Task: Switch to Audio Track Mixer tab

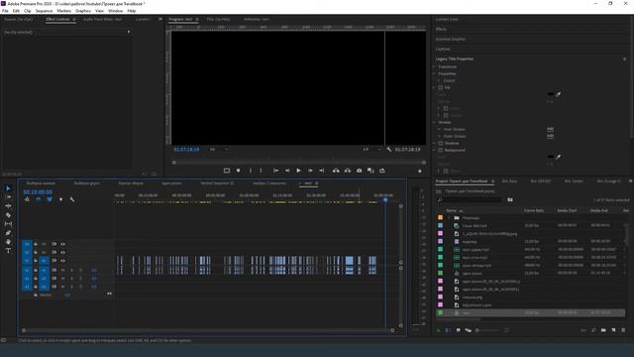Action: (102, 19)
